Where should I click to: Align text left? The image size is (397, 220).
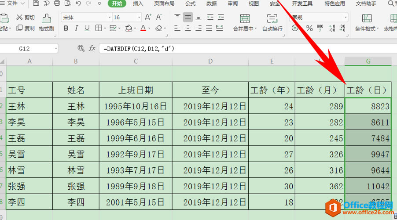pyautogui.click(x=177, y=28)
